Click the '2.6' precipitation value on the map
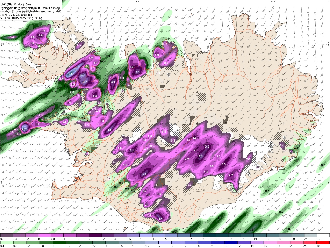The height and width of the screenshot is (248, 330). (x=95, y=96)
